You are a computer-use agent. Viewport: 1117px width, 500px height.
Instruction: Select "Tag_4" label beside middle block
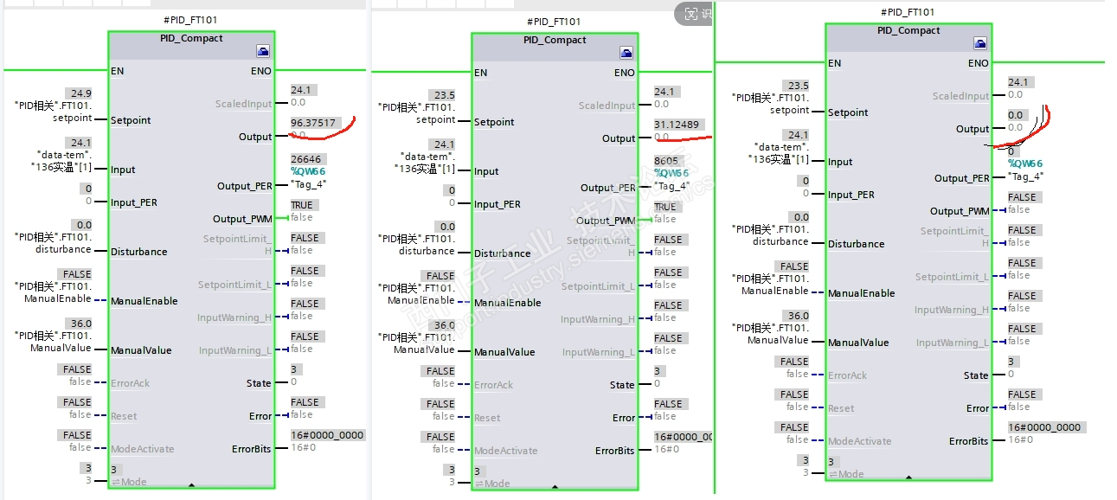pos(671,185)
